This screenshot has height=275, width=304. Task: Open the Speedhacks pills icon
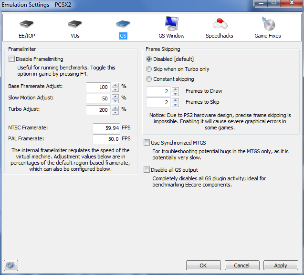point(220,24)
